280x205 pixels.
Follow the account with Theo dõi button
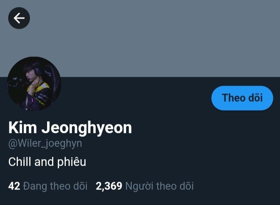(x=242, y=98)
